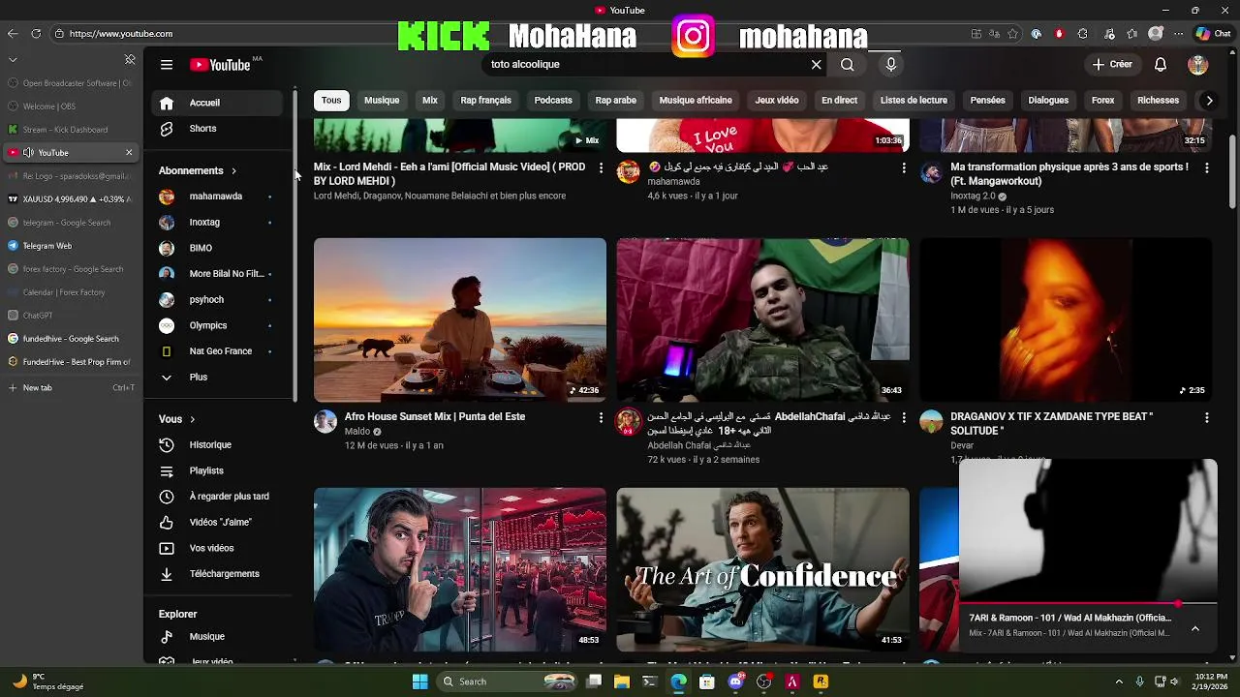Click the Créer button
This screenshot has width=1240, height=697.
click(x=1112, y=65)
